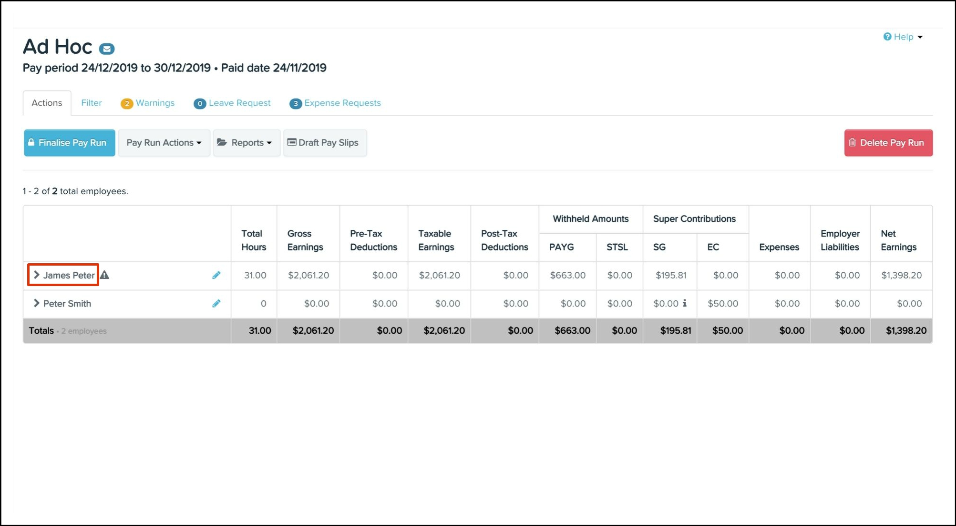This screenshot has height=526, width=956.
Task: Switch to the Leave Request tab
Action: [x=239, y=103]
